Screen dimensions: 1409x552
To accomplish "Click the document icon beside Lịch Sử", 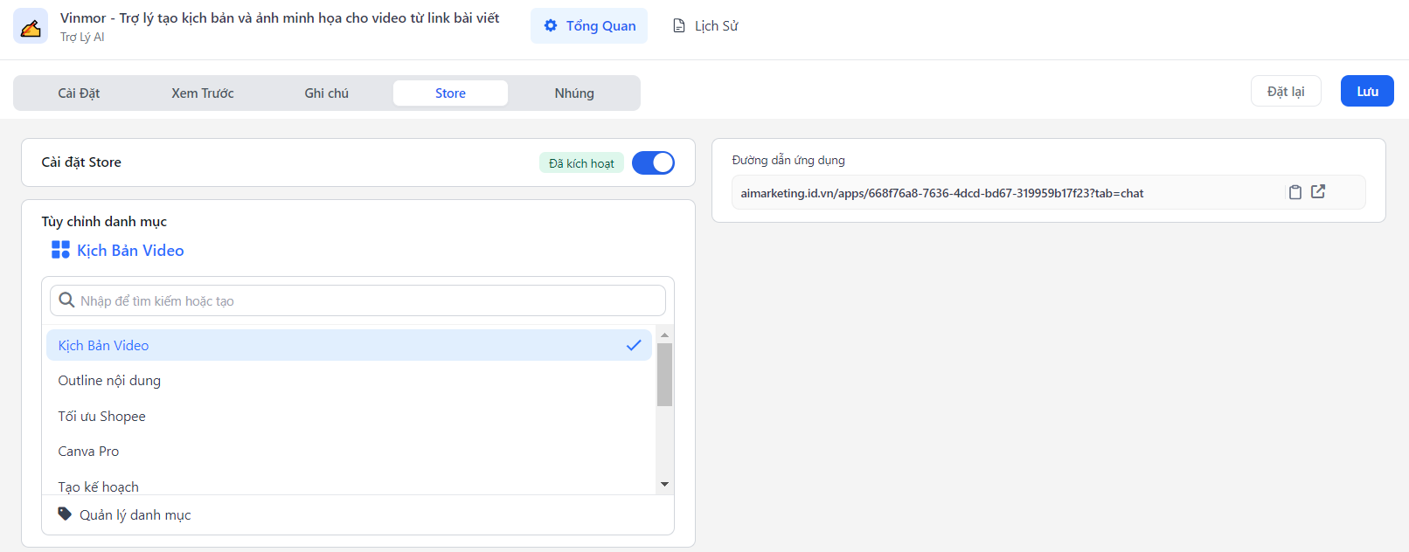I will coord(679,26).
